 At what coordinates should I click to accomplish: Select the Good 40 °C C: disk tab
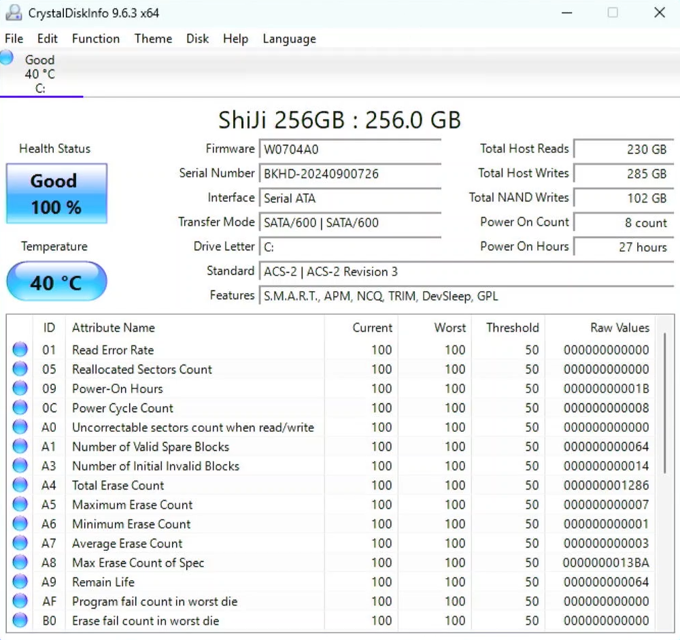(41, 73)
